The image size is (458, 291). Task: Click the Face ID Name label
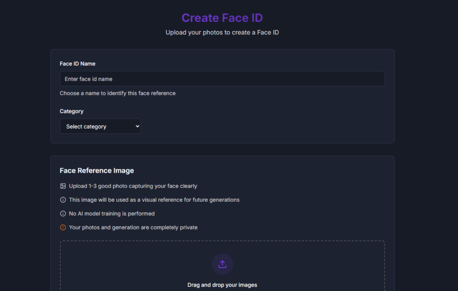pyautogui.click(x=77, y=63)
